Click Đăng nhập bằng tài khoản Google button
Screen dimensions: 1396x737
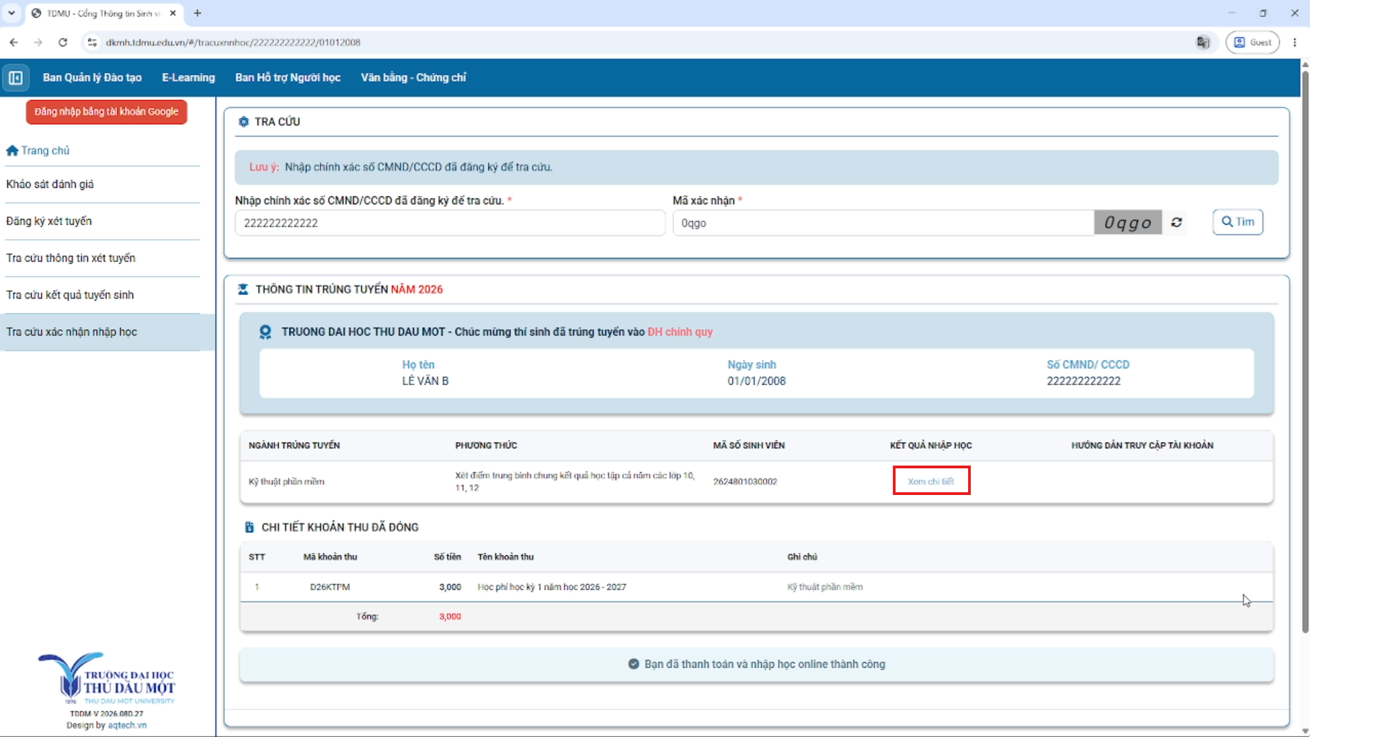click(107, 112)
